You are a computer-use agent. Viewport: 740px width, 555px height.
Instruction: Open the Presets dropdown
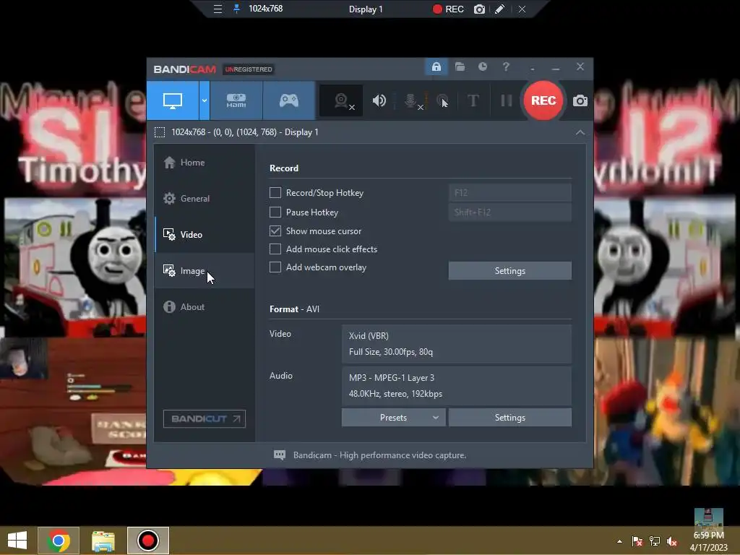tap(393, 418)
